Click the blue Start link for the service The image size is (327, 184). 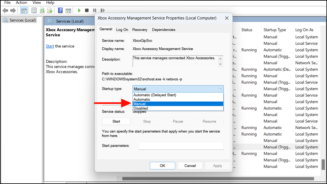(50, 46)
